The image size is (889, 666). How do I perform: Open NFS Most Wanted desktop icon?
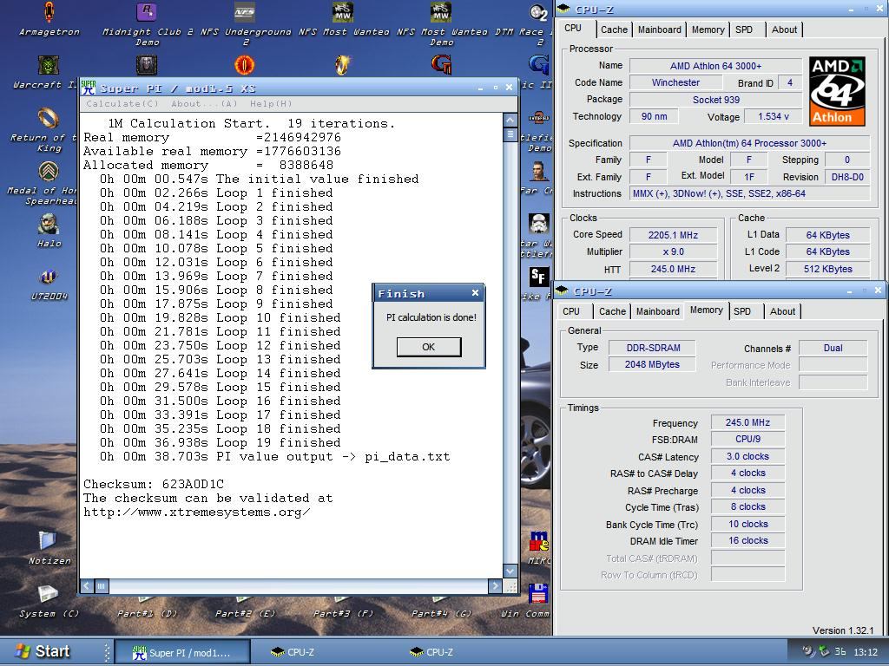[342, 12]
